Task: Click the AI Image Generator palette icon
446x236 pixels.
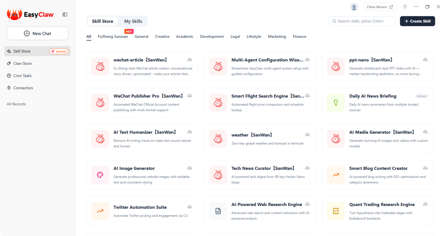Action: click(100, 175)
